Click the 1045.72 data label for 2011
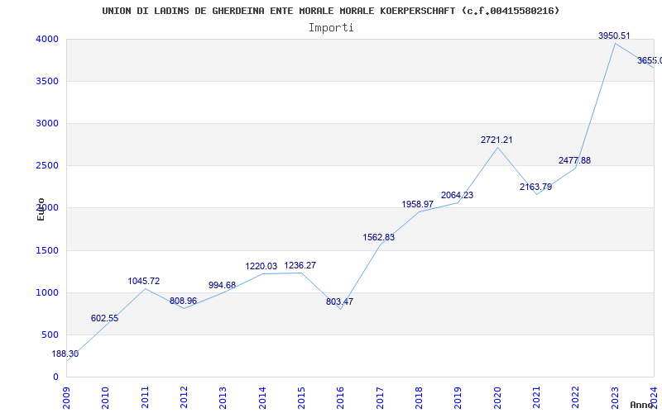This screenshot has height=413, width=662. [144, 281]
